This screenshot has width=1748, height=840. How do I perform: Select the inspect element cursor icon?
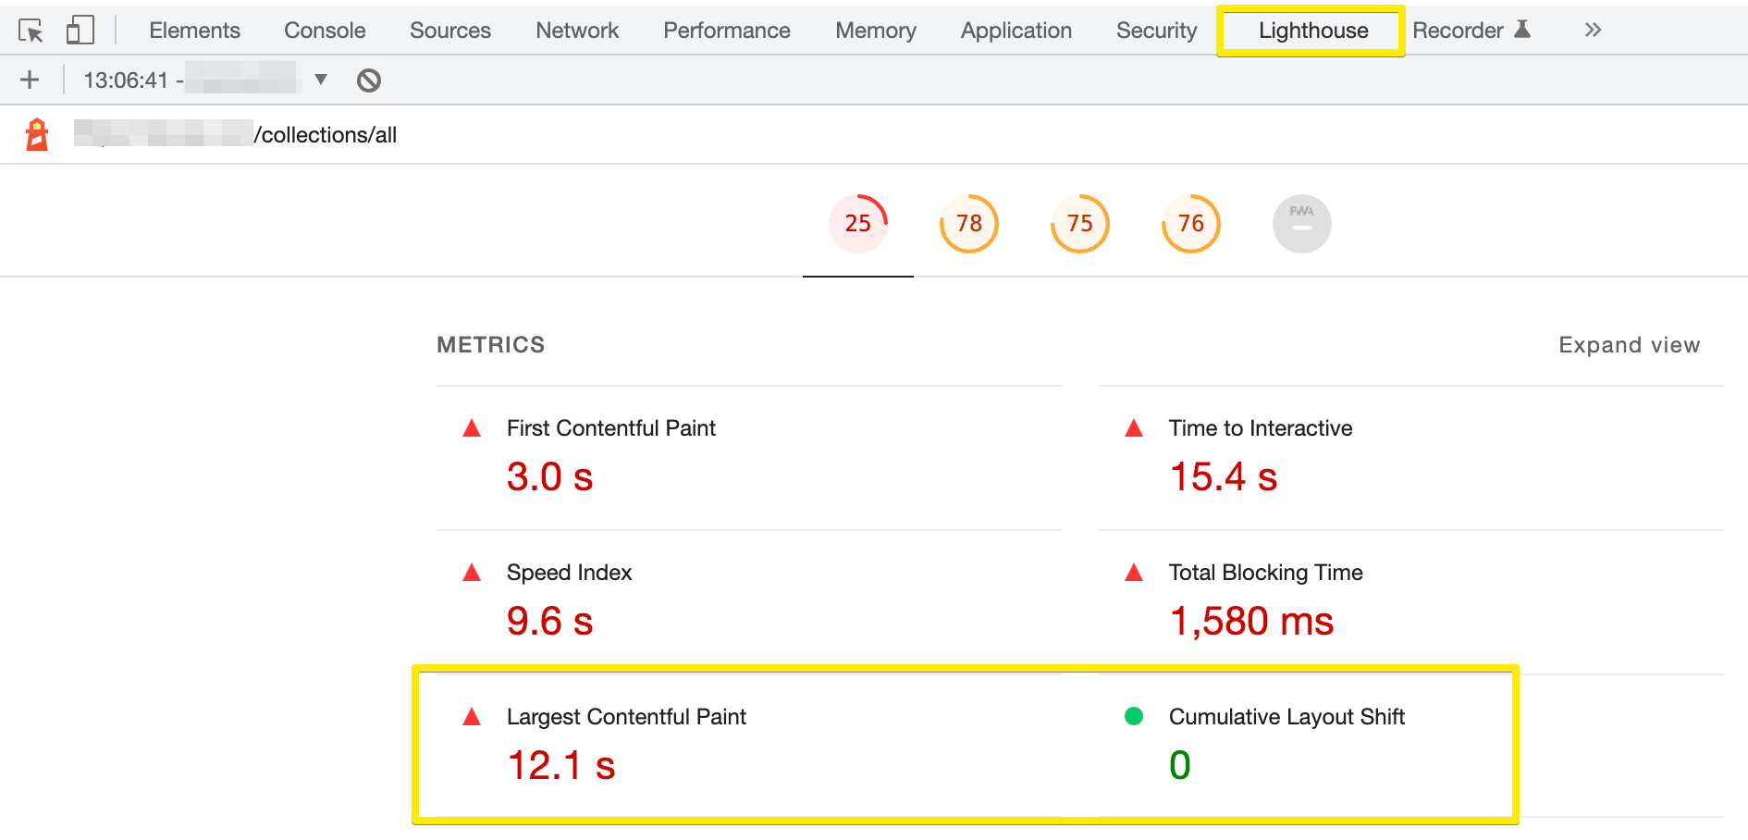point(31,30)
